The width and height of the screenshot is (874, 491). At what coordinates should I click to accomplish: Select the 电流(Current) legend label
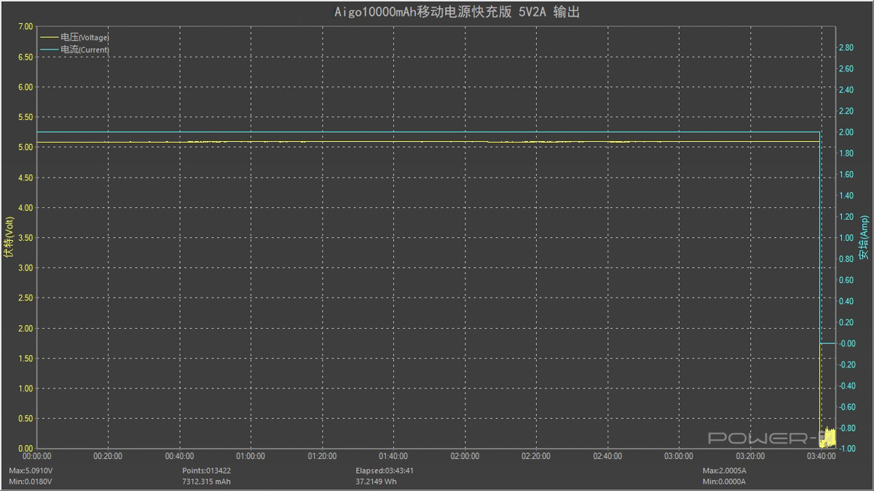coord(84,50)
